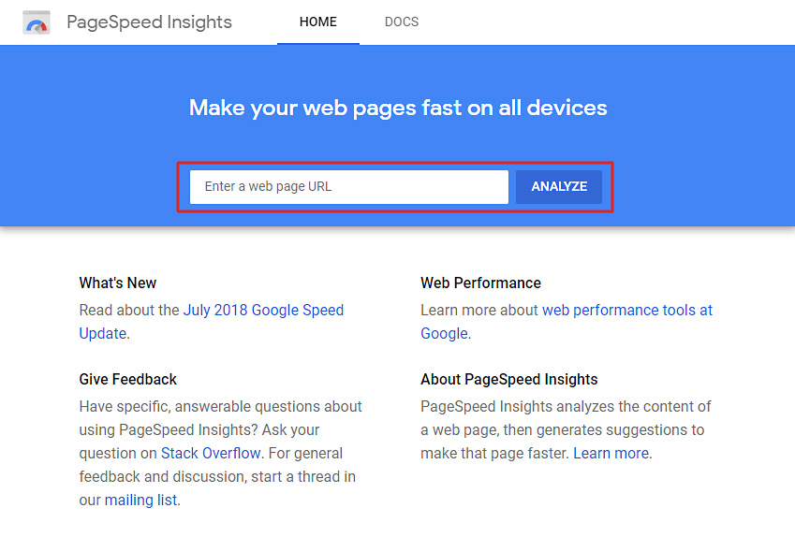Switch to the HOME tab

(317, 22)
